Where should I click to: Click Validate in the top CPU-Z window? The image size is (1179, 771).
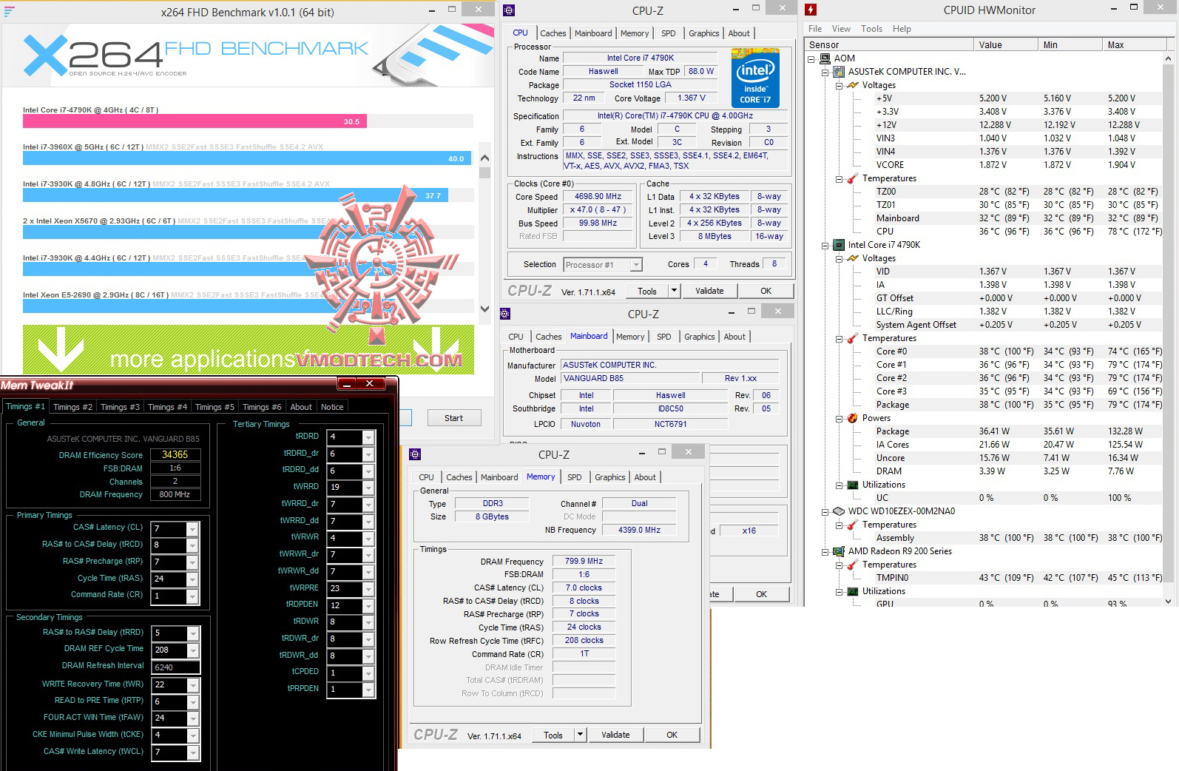[x=709, y=291]
